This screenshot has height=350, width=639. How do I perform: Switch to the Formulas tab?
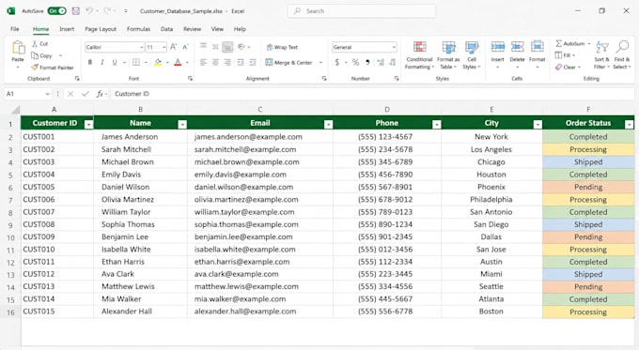138,29
